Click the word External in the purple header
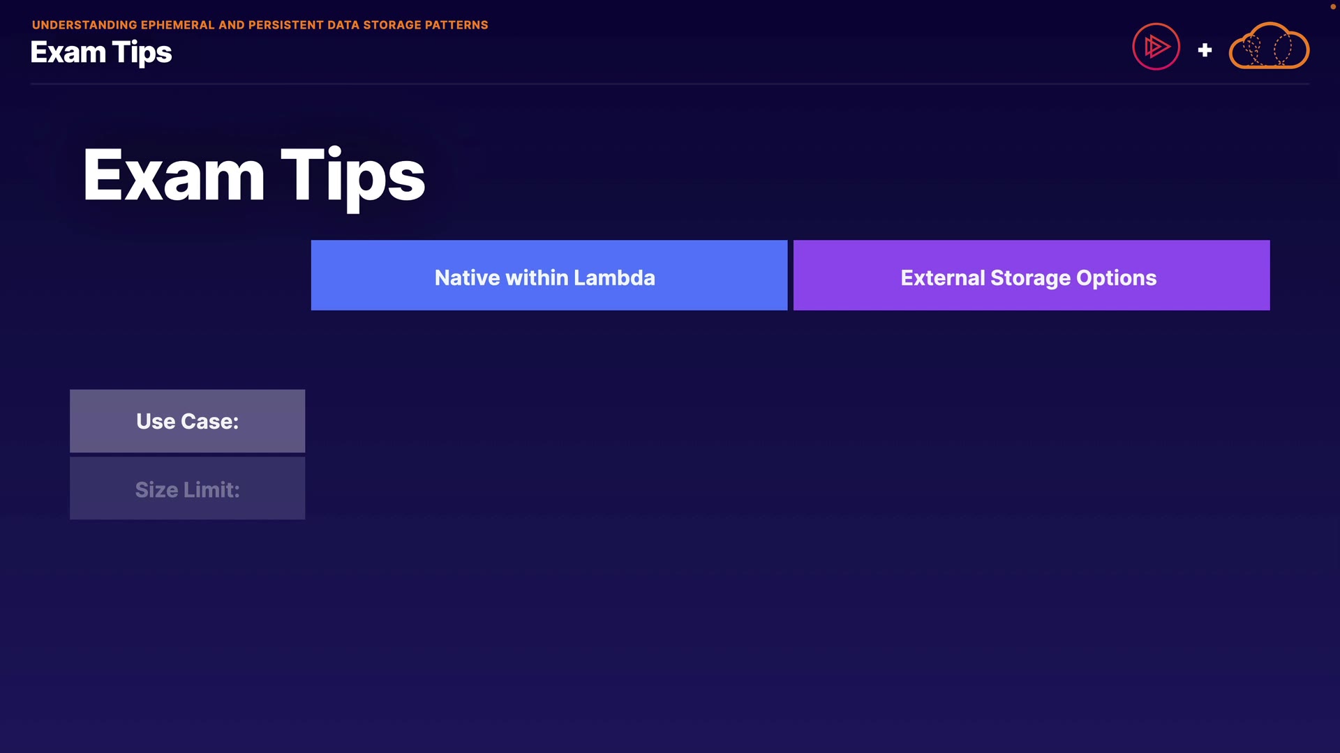The width and height of the screenshot is (1340, 753). [x=942, y=278]
